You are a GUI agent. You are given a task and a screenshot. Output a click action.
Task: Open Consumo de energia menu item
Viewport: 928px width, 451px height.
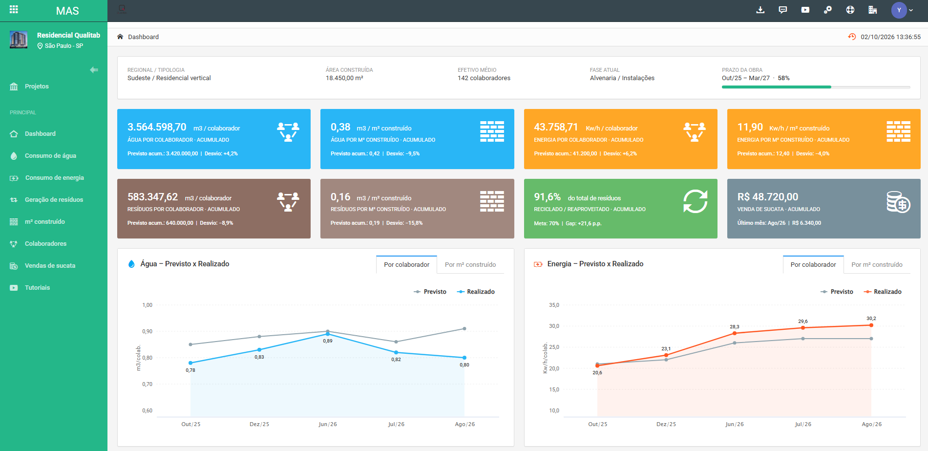point(54,178)
